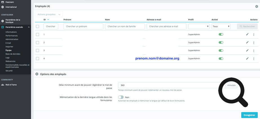This screenshot has height=119, width=260.
Task: Open the Actions groupées dropdown
Action: click(49, 14)
